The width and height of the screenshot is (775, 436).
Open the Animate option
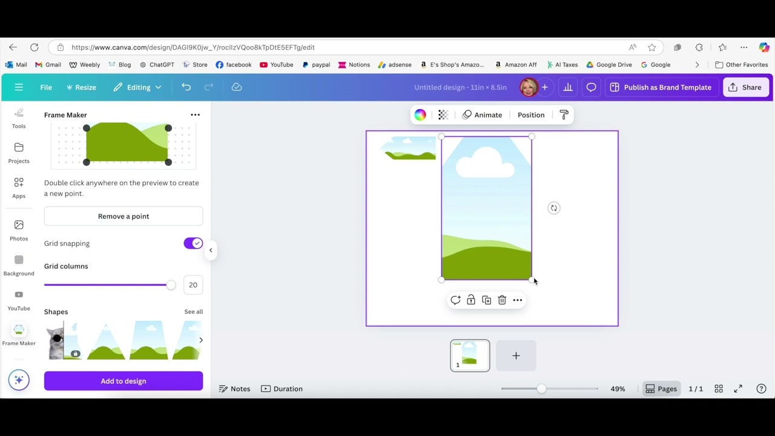[x=482, y=115]
